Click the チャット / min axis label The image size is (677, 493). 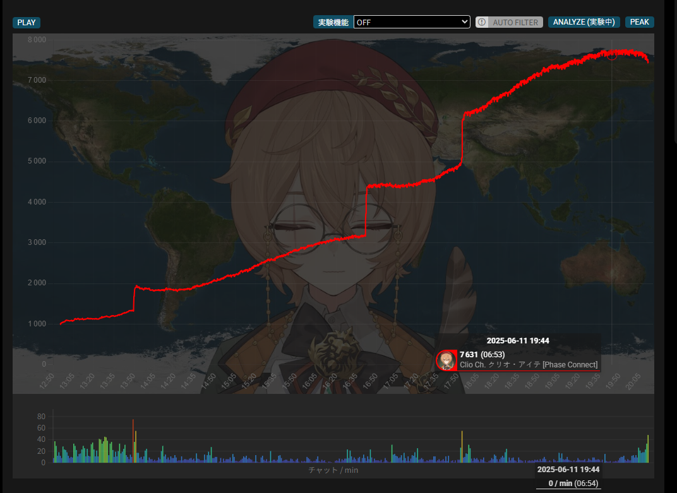(x=333, y=470)
